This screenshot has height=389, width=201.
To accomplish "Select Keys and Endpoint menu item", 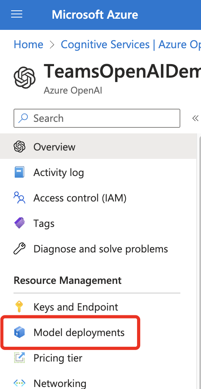I will click(76, 307).
